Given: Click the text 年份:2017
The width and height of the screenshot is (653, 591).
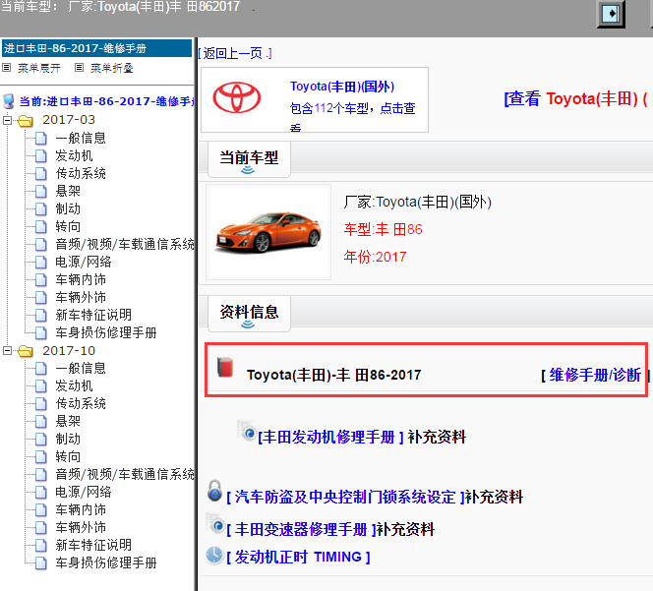Looking at the screenshot, I should tap(375, 257).
